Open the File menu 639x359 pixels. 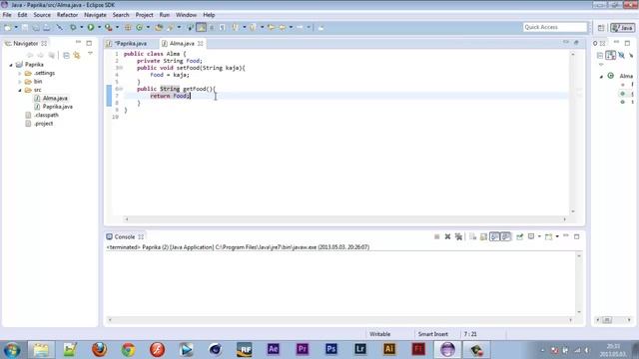click(7, 15)
